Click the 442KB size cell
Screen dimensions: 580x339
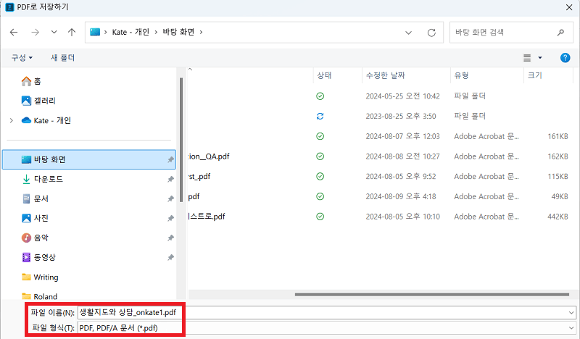click(558, 217)
